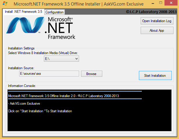Click the .NET wave logo image

coord(25,25)
